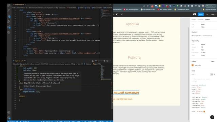Click the Chrome Обновить update button
Viewport: 217px width, 122px height.
pyautogui.click(x=210, y=6)
